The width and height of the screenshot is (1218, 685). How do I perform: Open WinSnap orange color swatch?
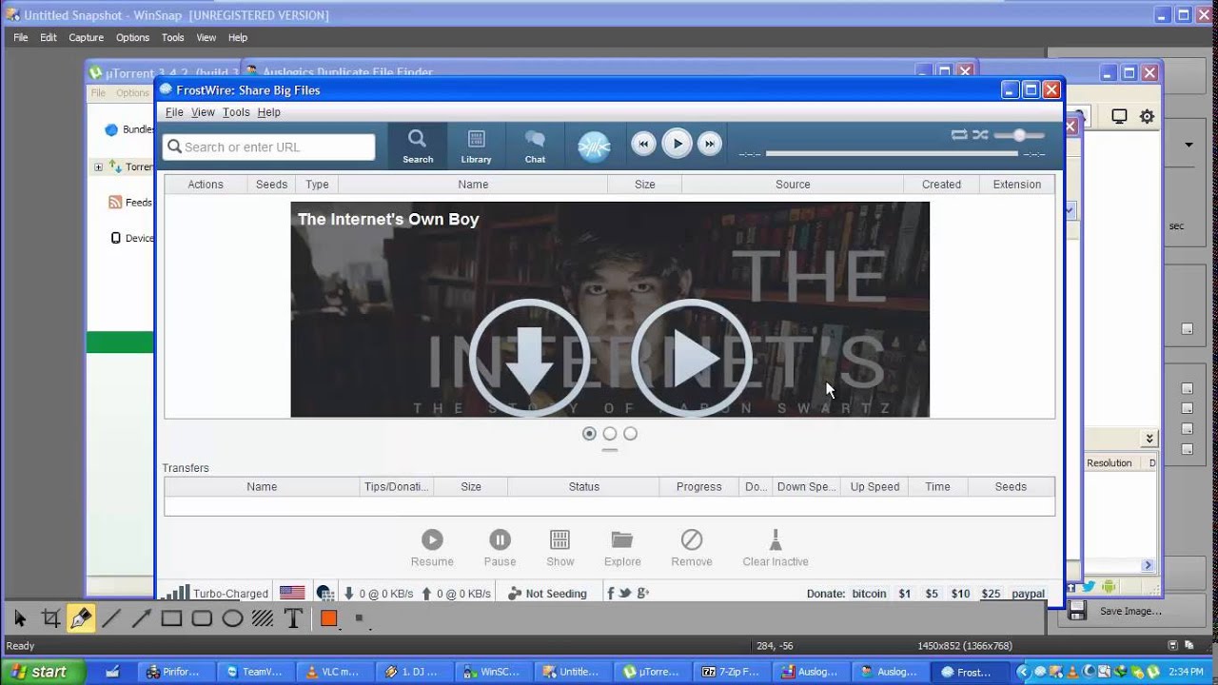pyautogui.click(x=328, y=618)
